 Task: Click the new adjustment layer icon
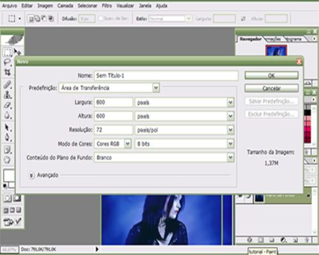click(x=283, y=240)
